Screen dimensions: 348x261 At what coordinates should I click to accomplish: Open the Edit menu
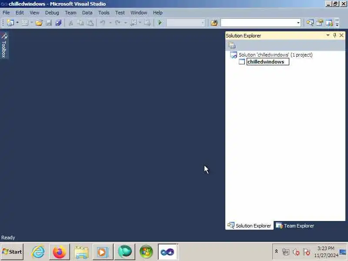20,13
